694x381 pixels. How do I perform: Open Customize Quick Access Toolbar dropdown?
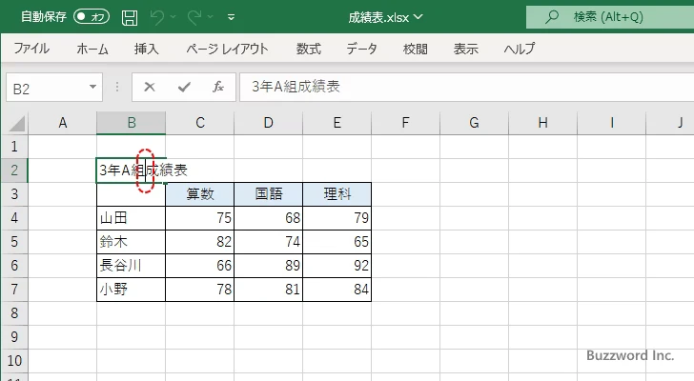pyautogui.click(x=231, y=17)
